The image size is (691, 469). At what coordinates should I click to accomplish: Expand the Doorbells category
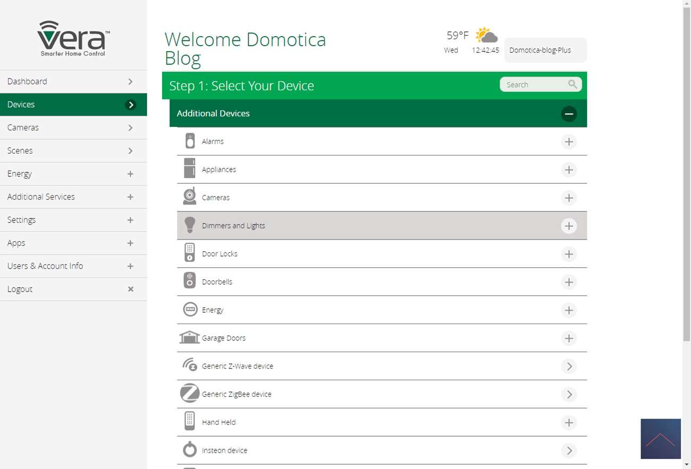(x=568, y=282)
